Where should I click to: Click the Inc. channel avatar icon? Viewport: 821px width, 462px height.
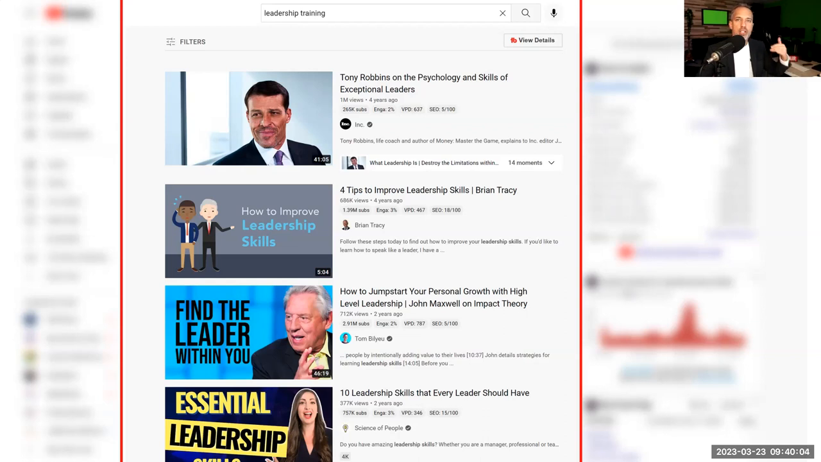pyautogui.click(x=346, y=124)
